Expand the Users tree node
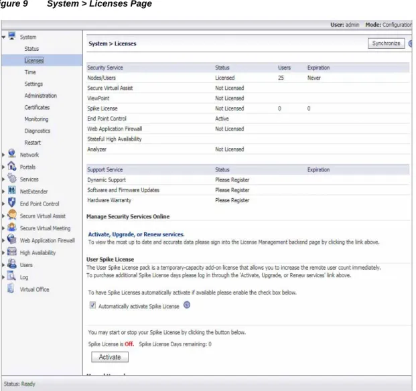This screenshot has height=391, width=416. (3, 265)
